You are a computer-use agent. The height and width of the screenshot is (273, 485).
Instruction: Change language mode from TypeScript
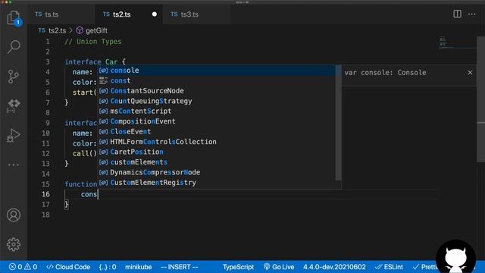tap(238, 267)
